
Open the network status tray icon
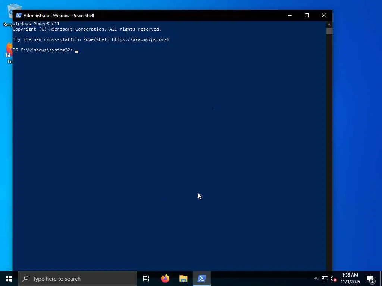point(325,279)
